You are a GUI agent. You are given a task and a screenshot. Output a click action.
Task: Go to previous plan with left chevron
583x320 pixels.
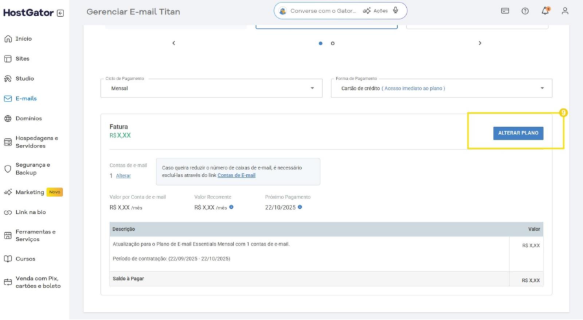[174, 43]
